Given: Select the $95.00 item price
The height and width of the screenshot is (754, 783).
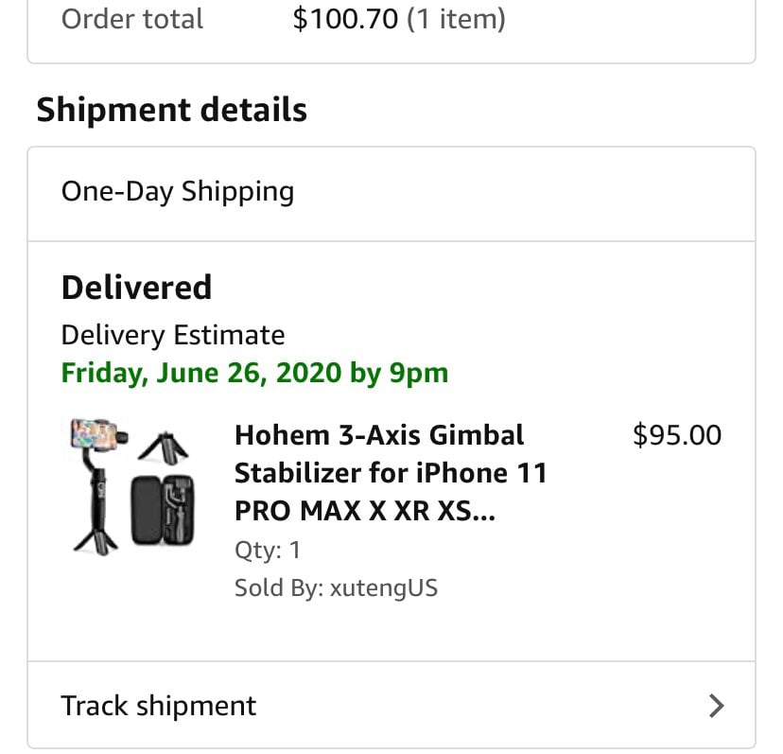Looking at the screenshot, I should [677, 435].
